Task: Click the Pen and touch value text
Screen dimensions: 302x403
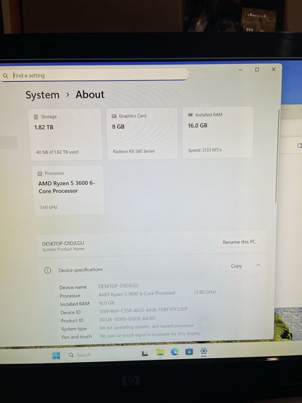Action: 151,334
